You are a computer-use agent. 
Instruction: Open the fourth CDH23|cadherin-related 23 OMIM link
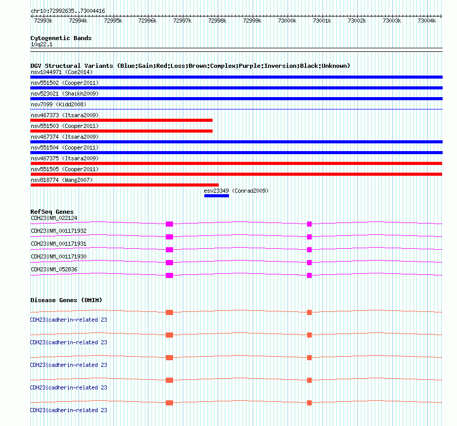point(68,387)
